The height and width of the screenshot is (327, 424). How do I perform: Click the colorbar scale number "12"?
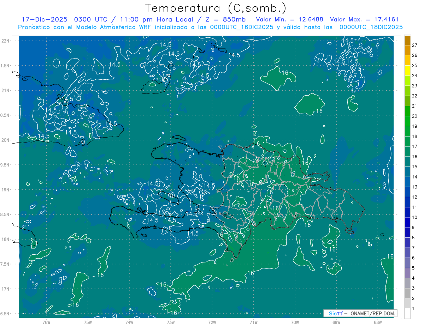tap(415, 197)
